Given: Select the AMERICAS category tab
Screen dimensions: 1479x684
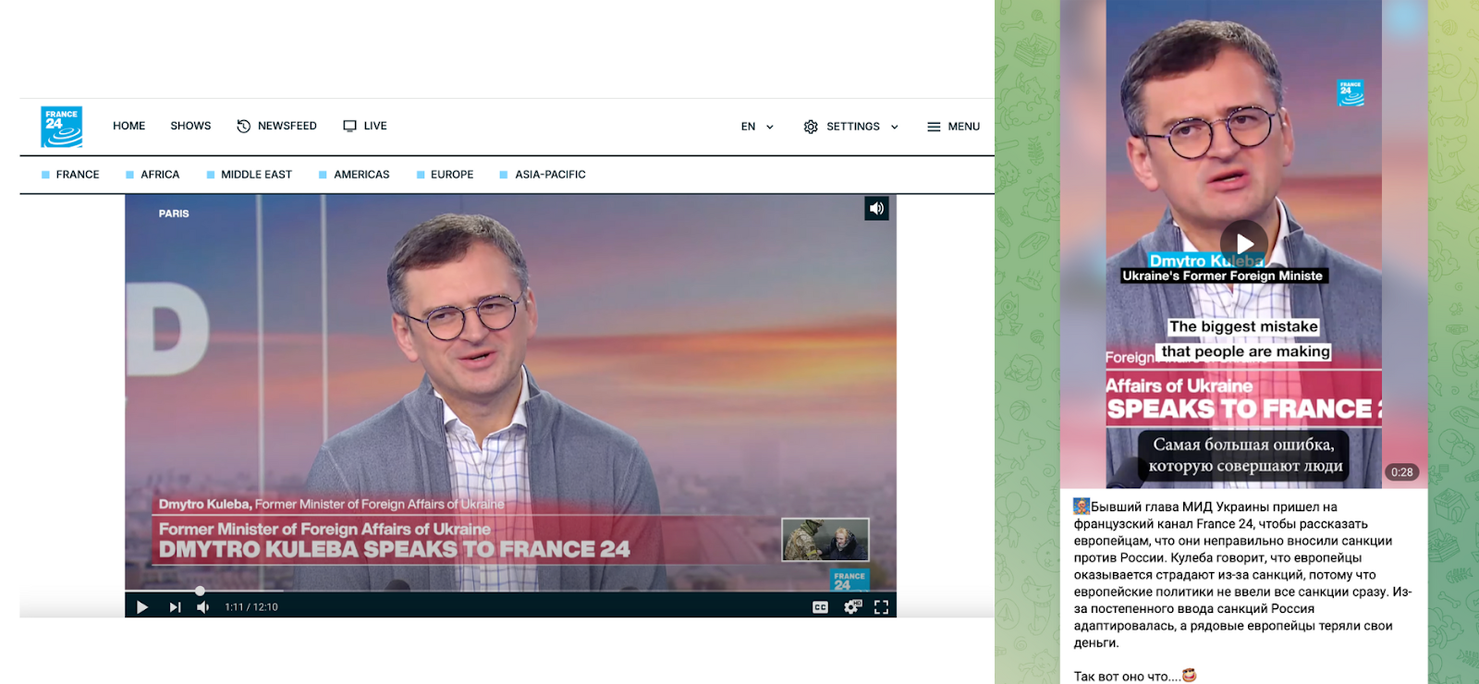Looking at the screenshot, I should coord(354,175).
